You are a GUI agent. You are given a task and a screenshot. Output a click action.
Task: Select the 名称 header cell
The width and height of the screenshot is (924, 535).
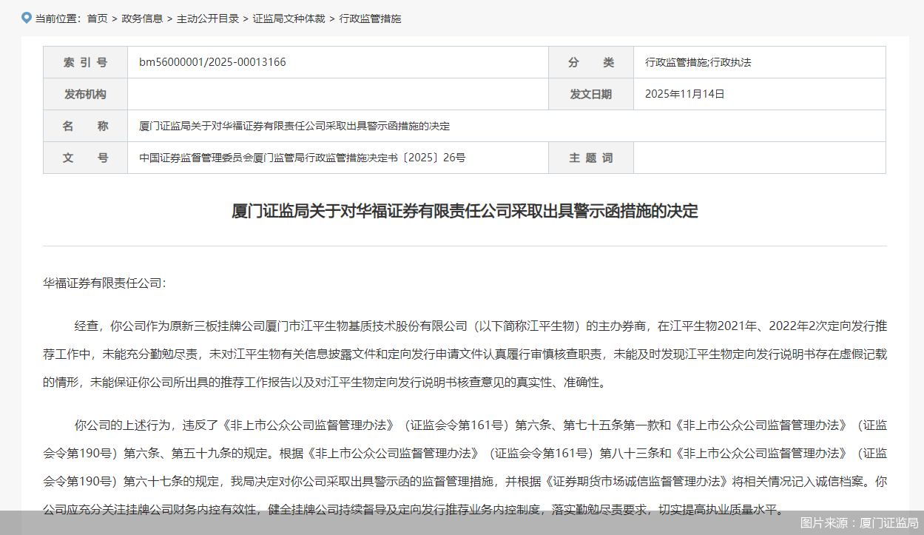point(85,126)
